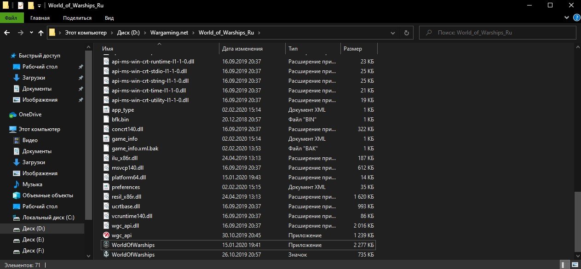Image resolution: width=581 pixels, height=269 pixels.
Task: Customize Quick Access Toolbar dropdown
Action: [39, 6]
